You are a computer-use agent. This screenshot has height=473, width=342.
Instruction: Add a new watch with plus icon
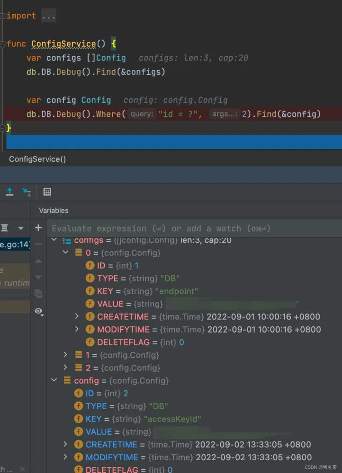38,228
